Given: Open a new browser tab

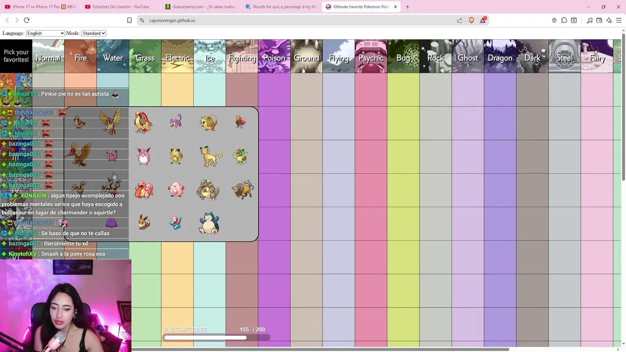Looking at the screenshot, I should coord(407,7).
